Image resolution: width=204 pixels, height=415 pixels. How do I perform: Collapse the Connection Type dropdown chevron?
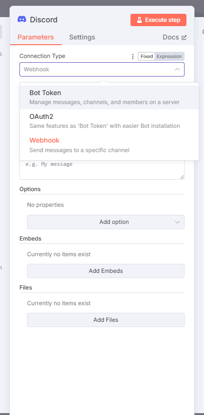[x=177, y=69]
